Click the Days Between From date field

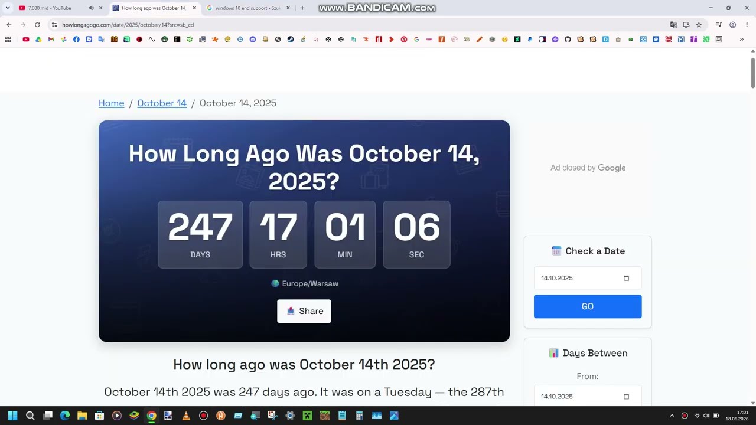[x=588, y=397]
